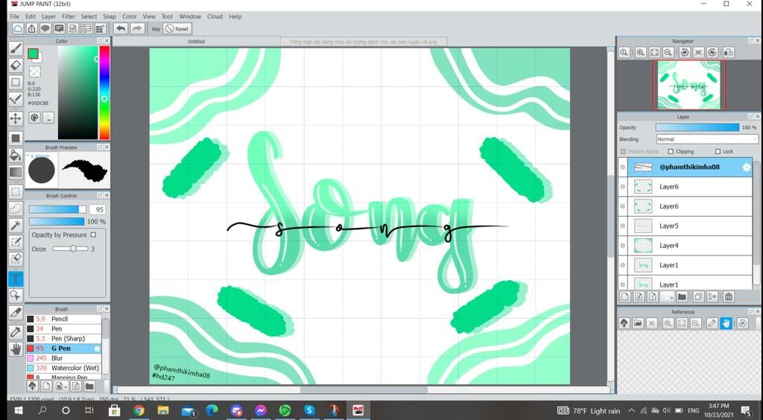Open image folder icon in Reference panel
This screenshot has width=763, height=420.
coord(639,323)
